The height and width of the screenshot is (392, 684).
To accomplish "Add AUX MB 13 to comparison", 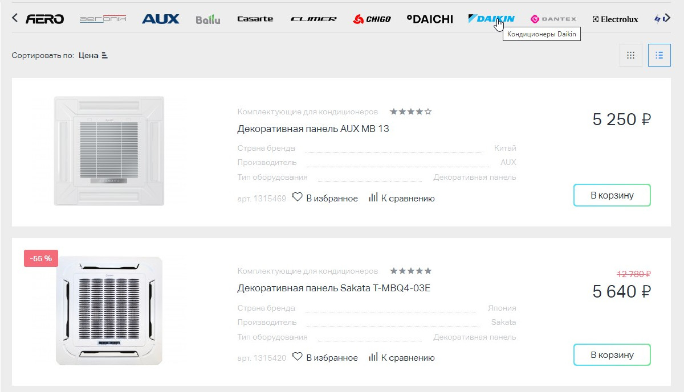I will tap(402, 198).
